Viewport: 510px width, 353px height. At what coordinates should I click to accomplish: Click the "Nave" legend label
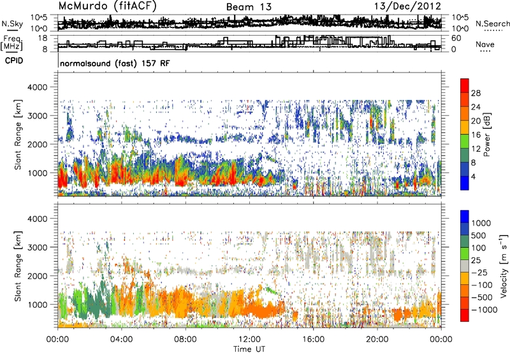click(x=485, y=45)
